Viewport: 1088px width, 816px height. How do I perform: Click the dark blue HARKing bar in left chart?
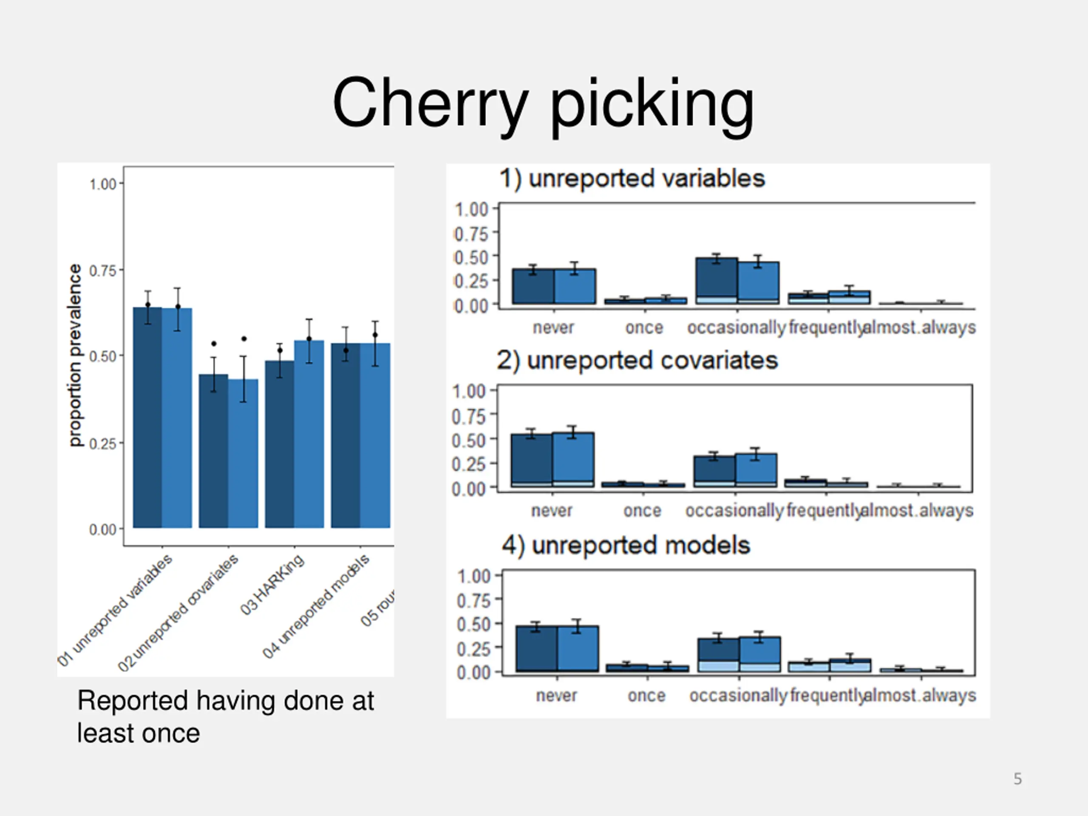tap(279, 444)
